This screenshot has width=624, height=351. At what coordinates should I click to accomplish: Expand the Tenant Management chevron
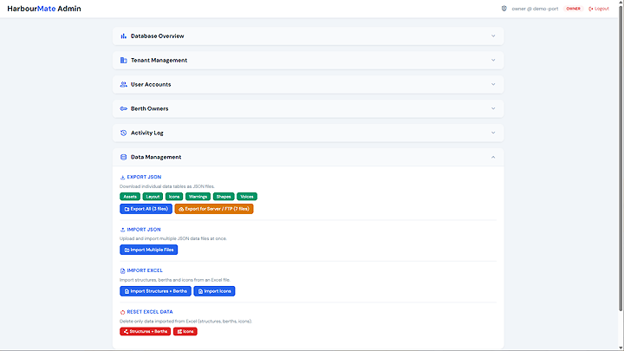[493, 61]
